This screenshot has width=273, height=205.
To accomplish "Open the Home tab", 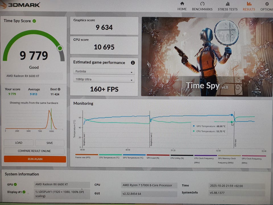I will click(182, 6).
